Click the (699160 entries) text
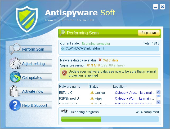 pos(113,65)
